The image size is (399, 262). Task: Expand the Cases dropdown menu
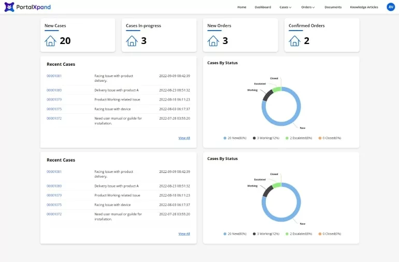coord(285,7)
